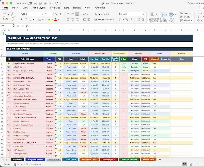Align text left

pyautogui.click(x=68, y=19)
